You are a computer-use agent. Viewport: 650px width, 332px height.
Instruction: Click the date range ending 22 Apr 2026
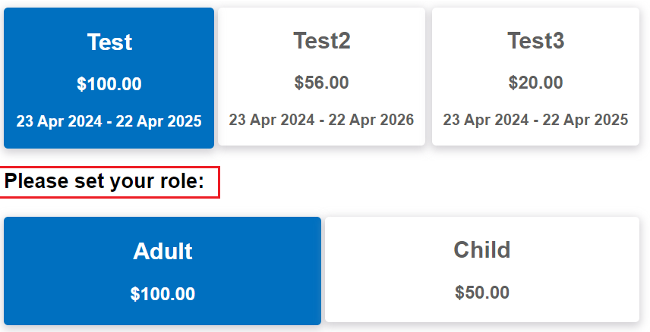point(322,120)
